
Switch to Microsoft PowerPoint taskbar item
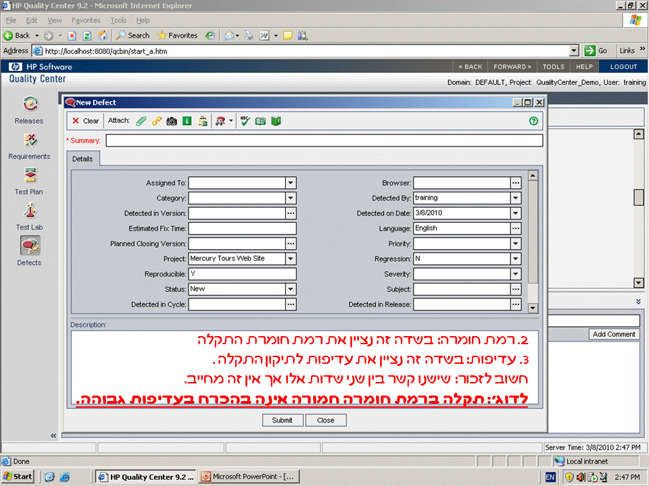pyautogui.click(x=248, y=477)
